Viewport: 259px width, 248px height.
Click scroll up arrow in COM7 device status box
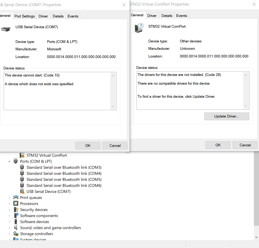tap(113, 76)
